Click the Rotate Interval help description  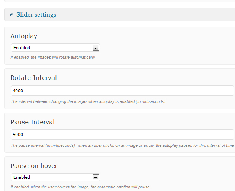click(88, 101)
